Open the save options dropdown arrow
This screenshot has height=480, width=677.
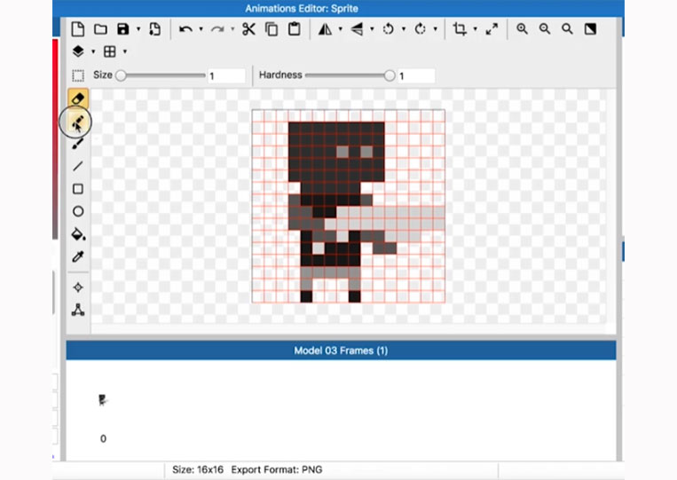pyautogui.click(x=138, y=29)
